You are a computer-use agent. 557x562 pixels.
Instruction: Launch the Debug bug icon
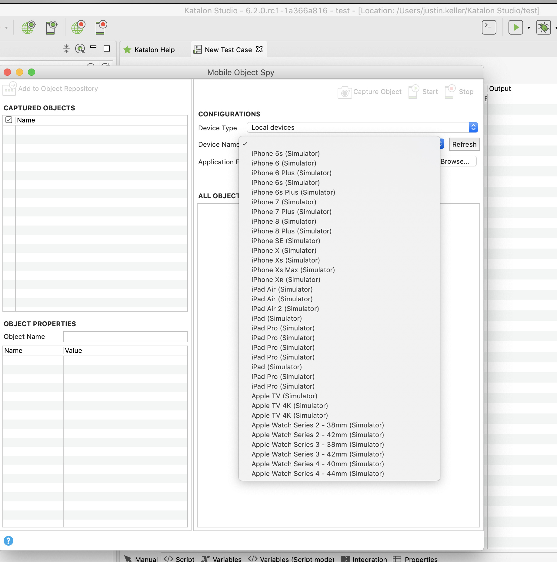coord(543,28)
